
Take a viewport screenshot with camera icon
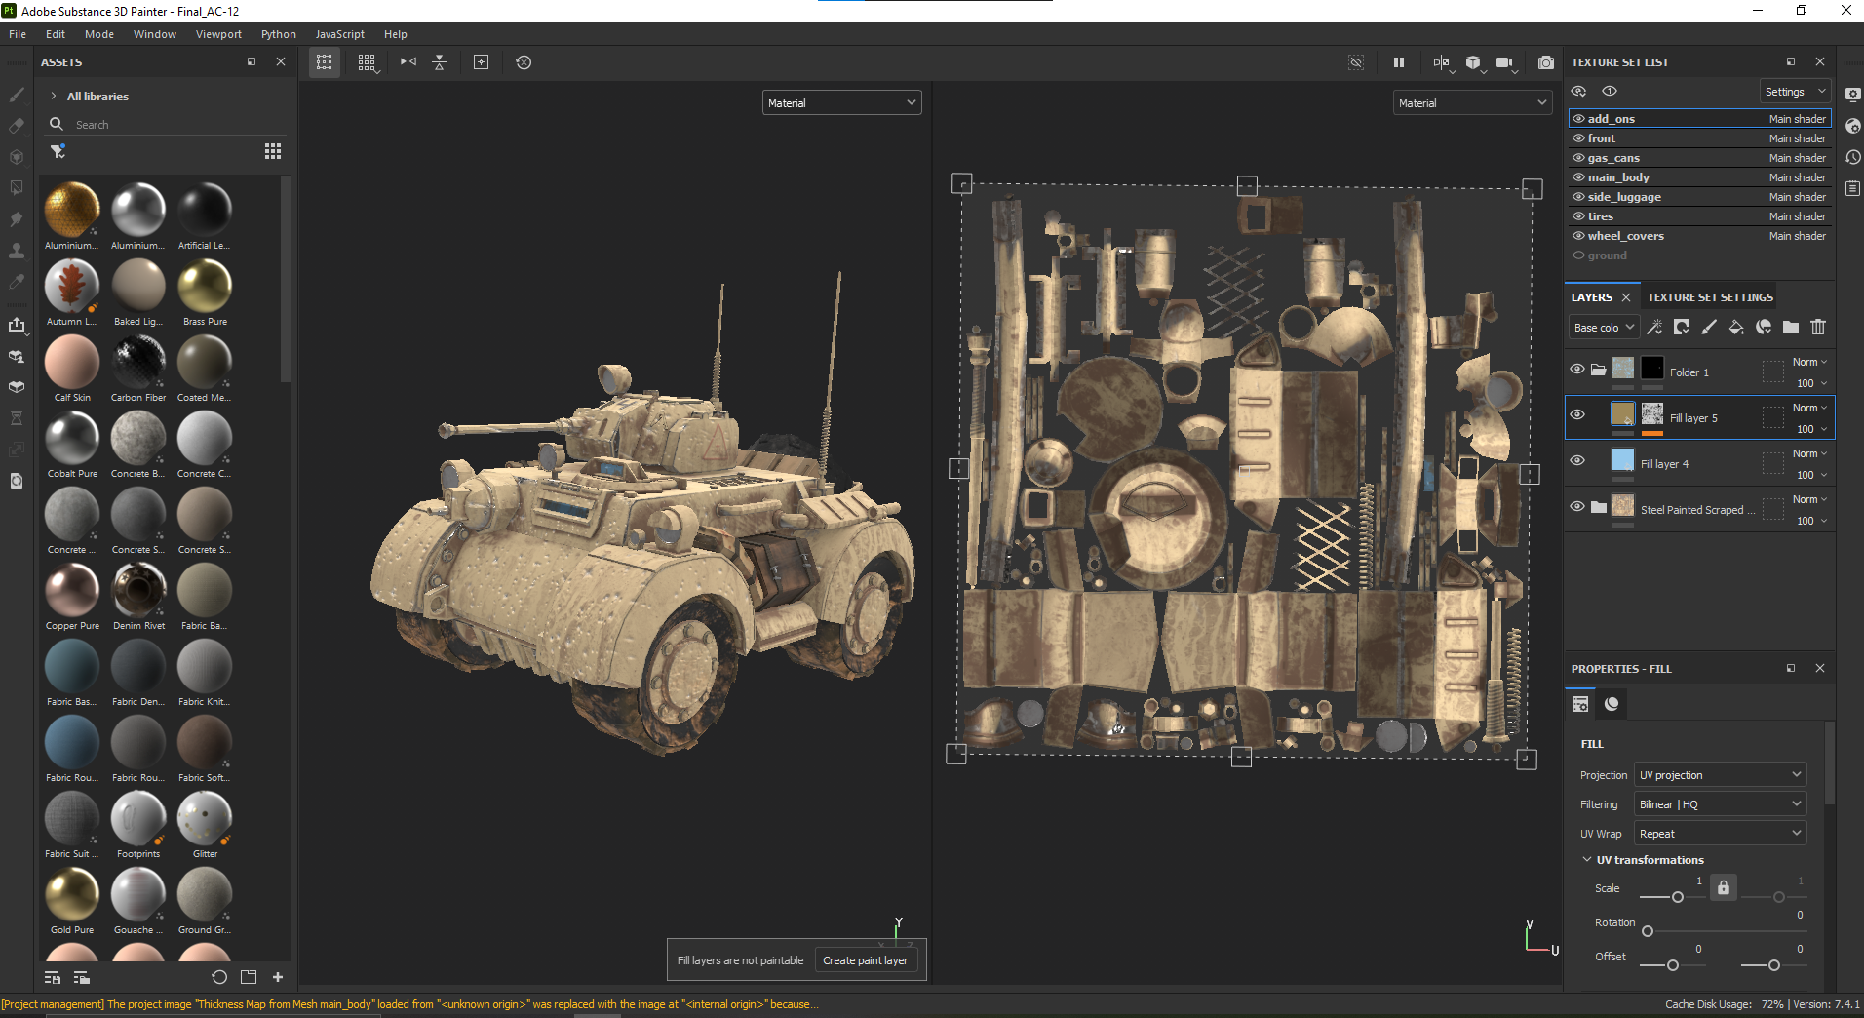click(x=1546, y=62)
